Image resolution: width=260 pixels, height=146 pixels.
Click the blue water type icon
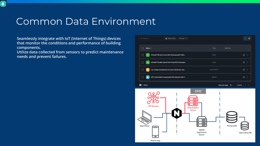(148, 77)
